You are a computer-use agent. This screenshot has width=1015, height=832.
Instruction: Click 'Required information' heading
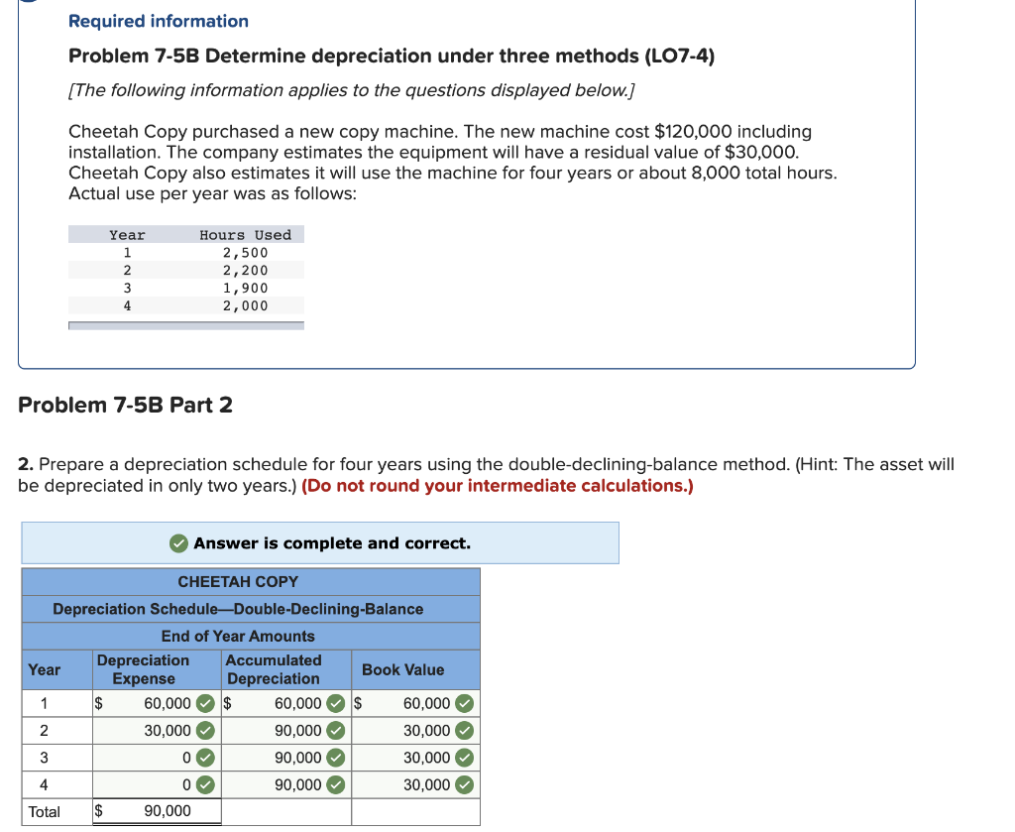[159, 22]
